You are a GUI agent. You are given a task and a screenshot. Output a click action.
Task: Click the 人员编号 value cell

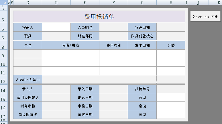tap(113, 27)
